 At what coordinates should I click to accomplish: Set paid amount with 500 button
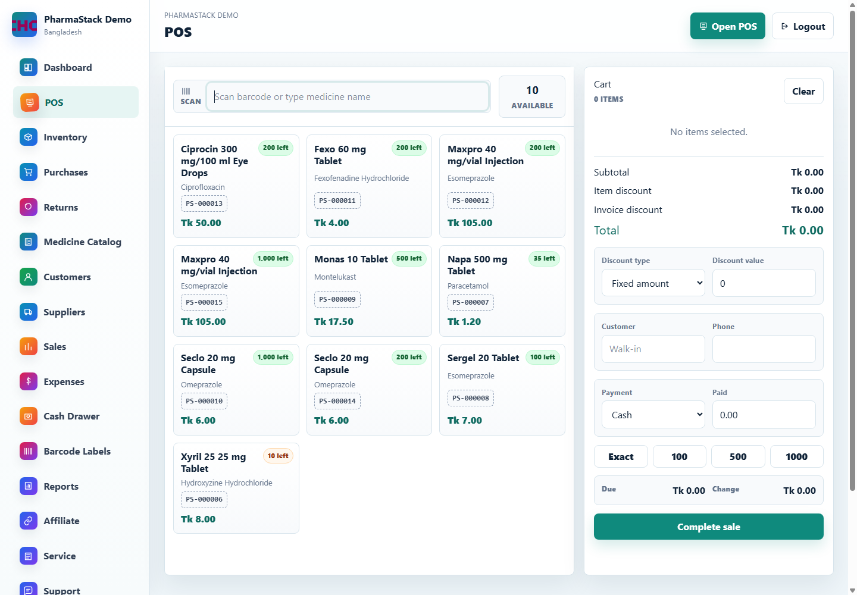tap(738, 456)
